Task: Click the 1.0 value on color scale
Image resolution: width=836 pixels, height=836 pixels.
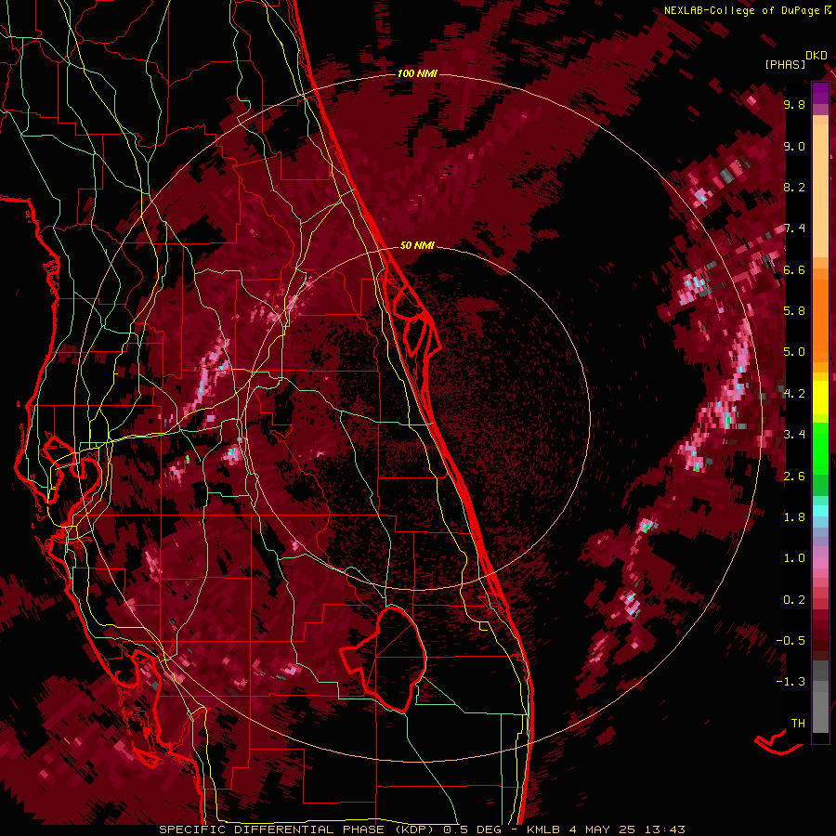Action: click(x=794, y=558)
